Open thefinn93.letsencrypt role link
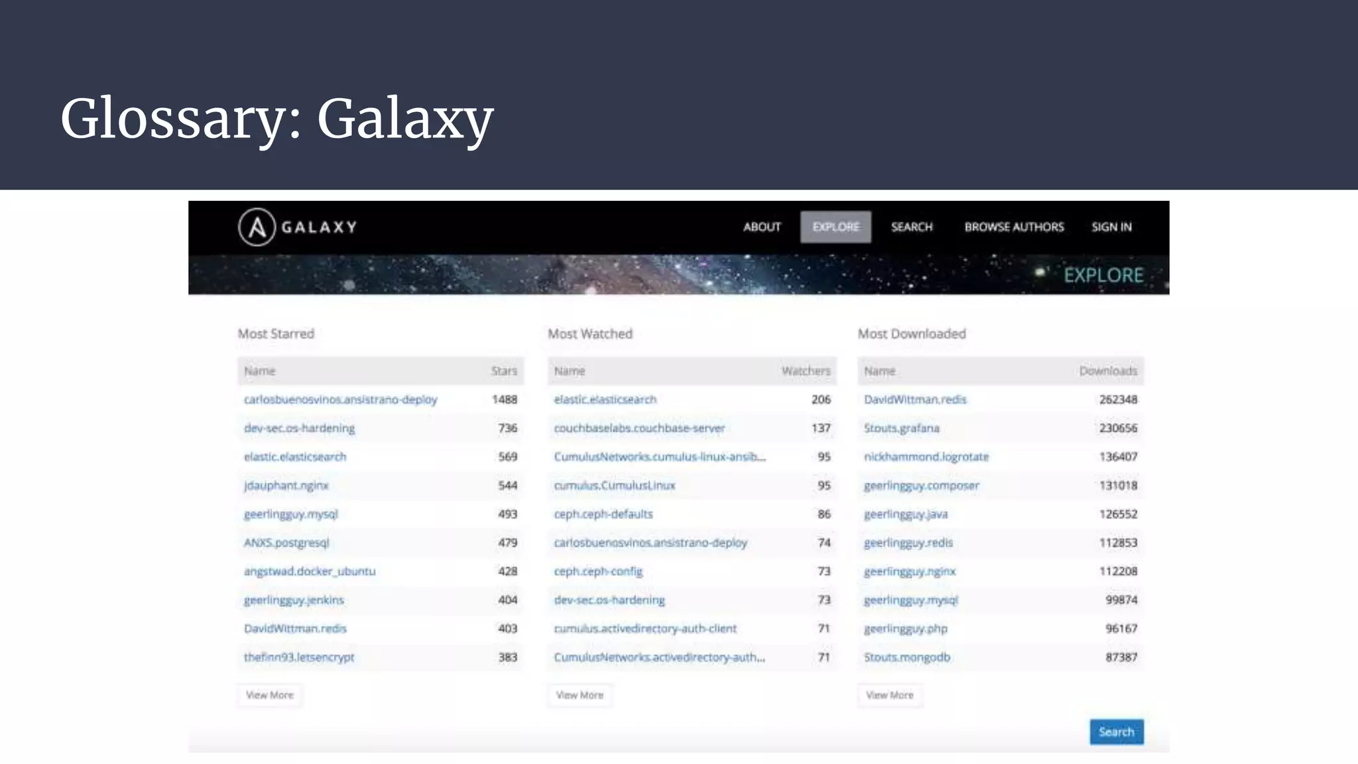 pyautogui.click(x=299, y=657)
